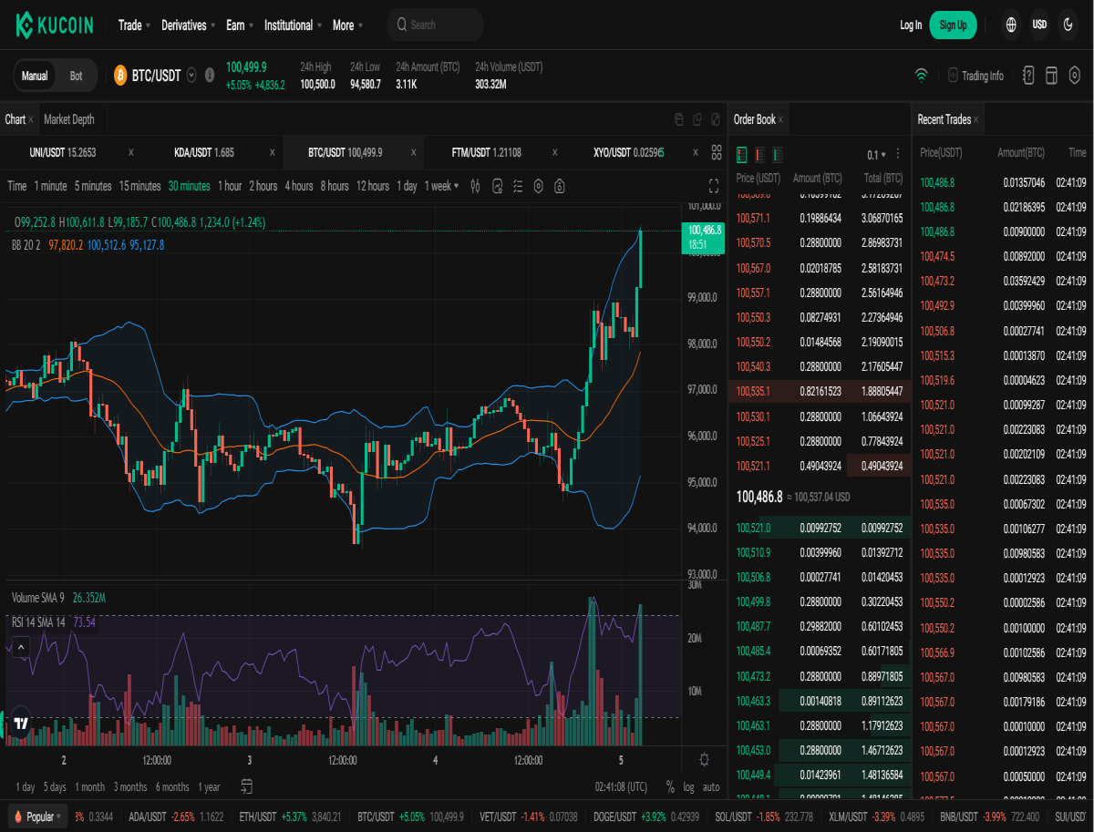The image size is (1094, 832).
Task: Toggle log scale on the chart
Action: [688, 786]
